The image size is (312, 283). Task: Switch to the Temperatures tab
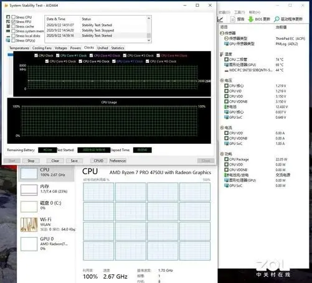[19, 48]
